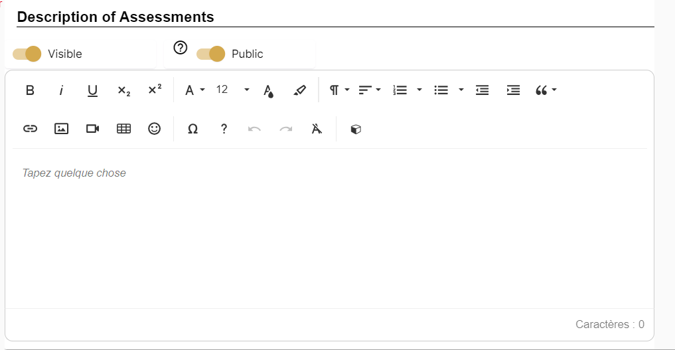
Task: Open the text color picker
Action: coord(268,90)
